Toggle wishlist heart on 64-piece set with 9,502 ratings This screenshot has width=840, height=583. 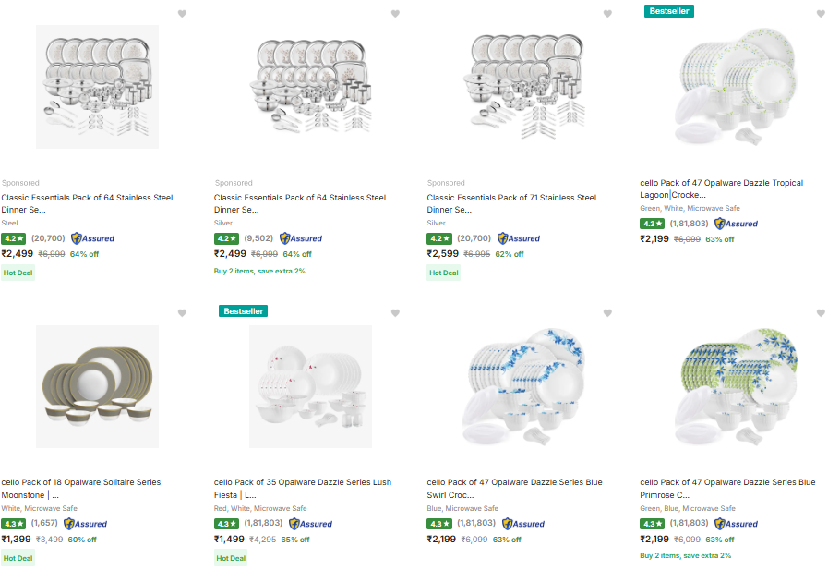(x=395, y=14)
